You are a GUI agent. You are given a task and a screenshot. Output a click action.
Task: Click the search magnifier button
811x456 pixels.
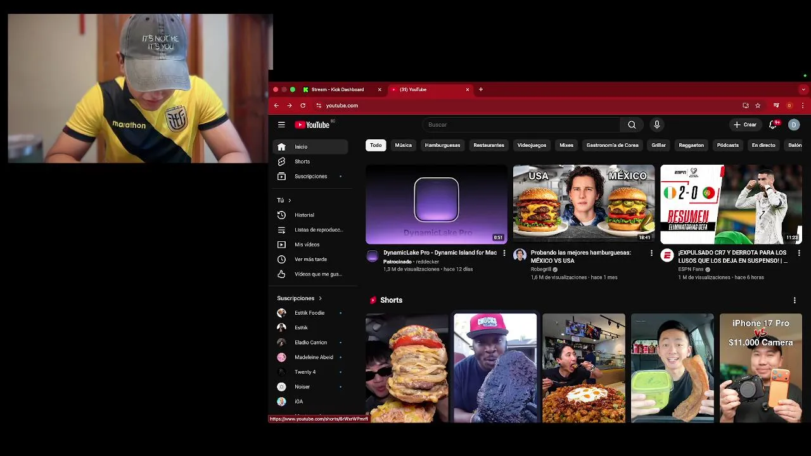pyautogui.click(x=632, y=125)
